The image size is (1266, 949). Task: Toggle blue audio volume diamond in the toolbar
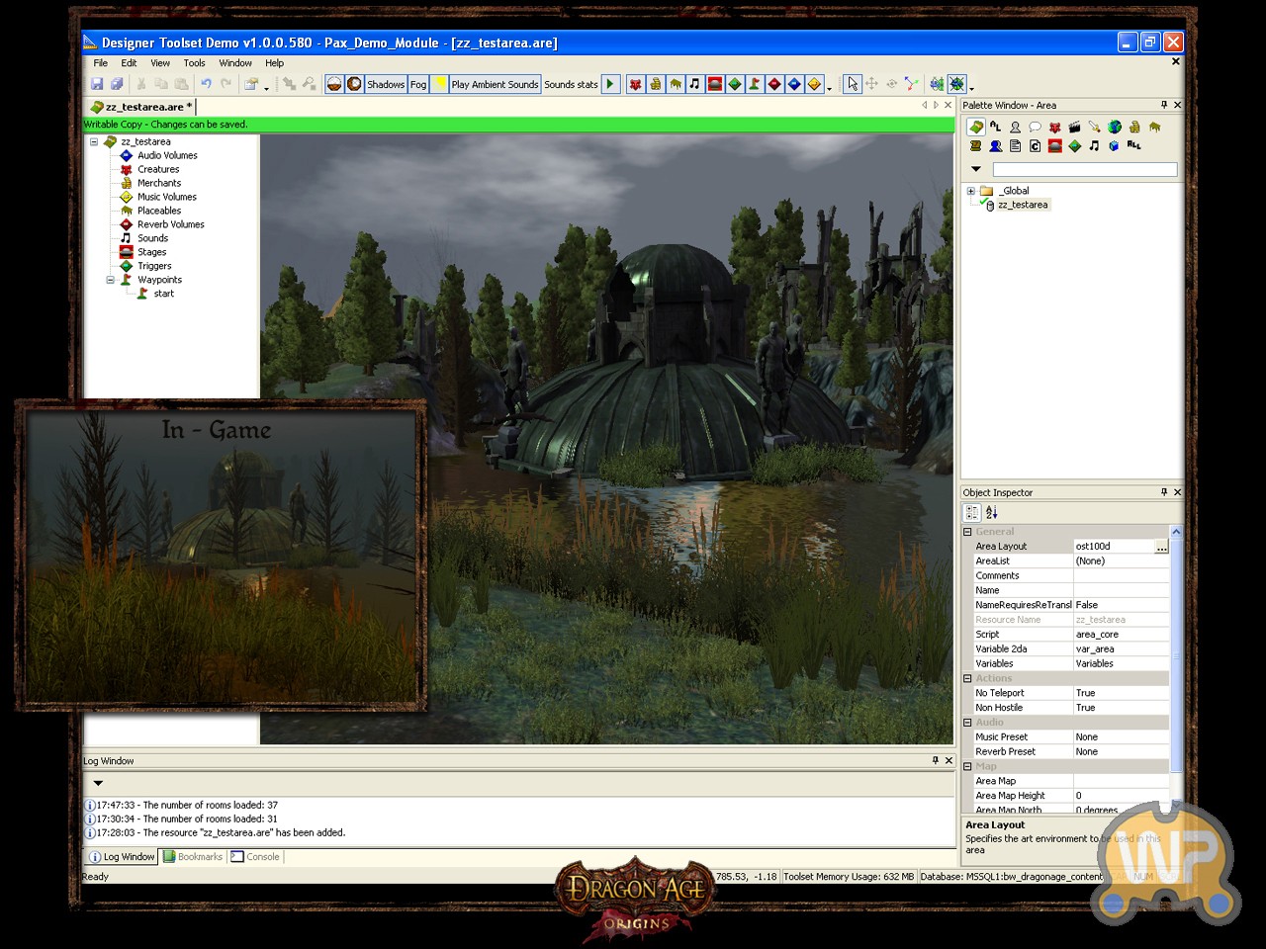tap(794, 84)
